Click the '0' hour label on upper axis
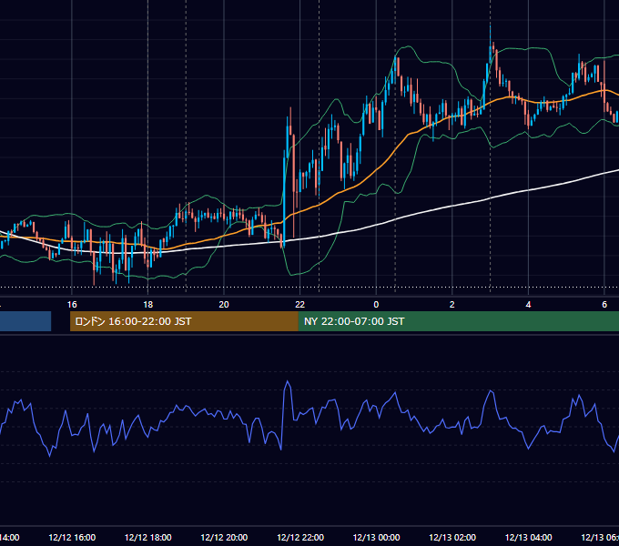The width and height of the screenshot is (619, 546). [376, 305]
